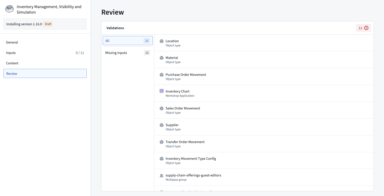Open the Sales Order Movement row
The image size is (384, 196).
264,110
